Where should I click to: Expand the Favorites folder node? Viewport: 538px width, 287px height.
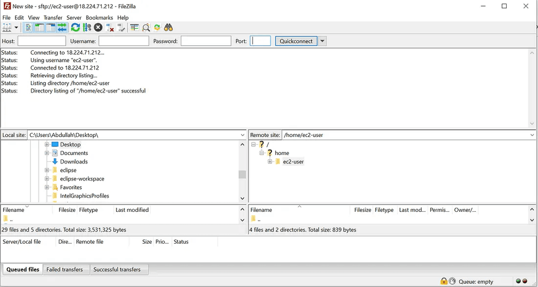(47, 187)
